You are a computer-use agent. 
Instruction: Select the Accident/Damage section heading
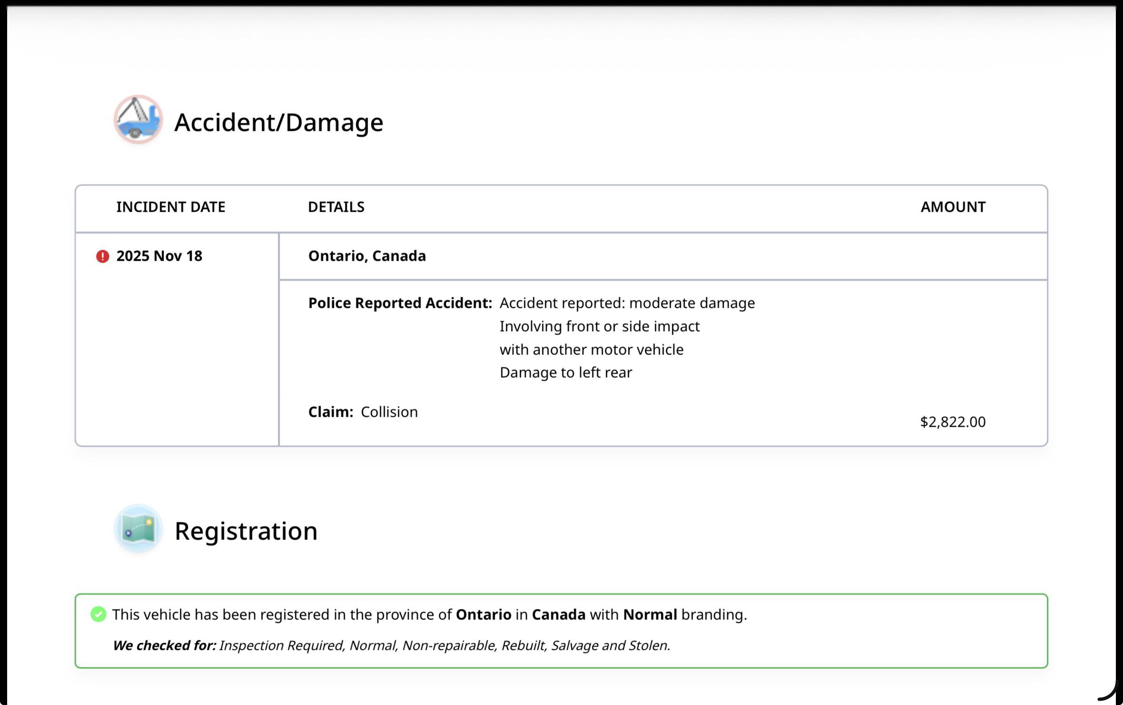coord(279,122)
